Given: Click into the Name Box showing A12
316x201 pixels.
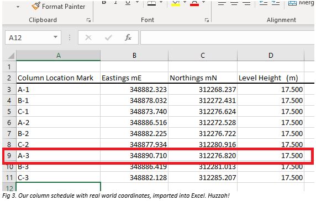Looking at the screenshot, I should (29, 37).
